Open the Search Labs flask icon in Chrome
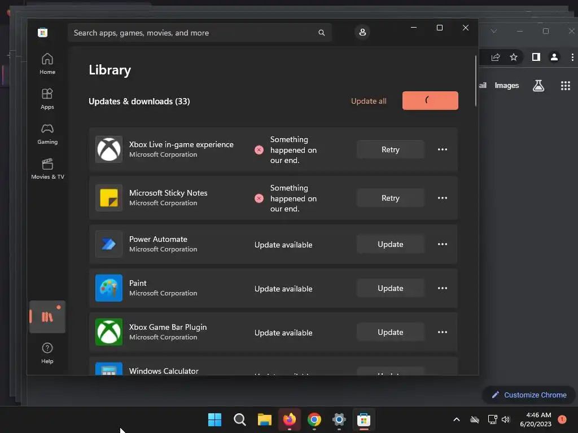578x433 pixels. 538,86
